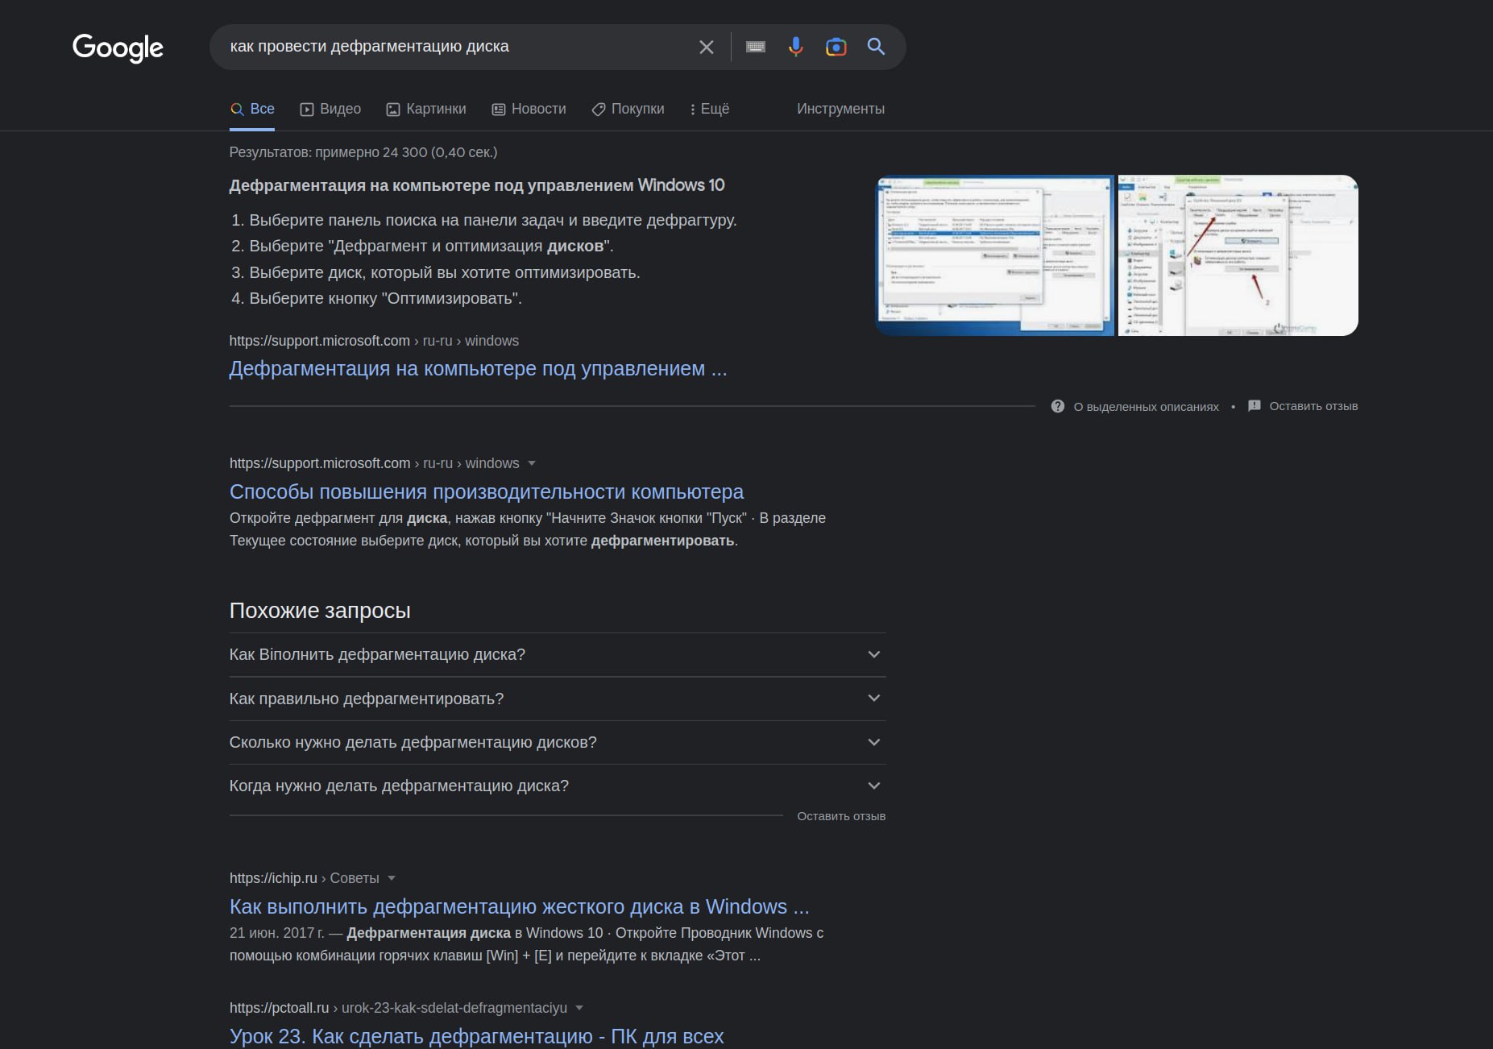Open featured link Дефрагментация на компьютере под управлением
Screen dimensions: 1493x1049
pyautogui.click(x=478, y=369)
